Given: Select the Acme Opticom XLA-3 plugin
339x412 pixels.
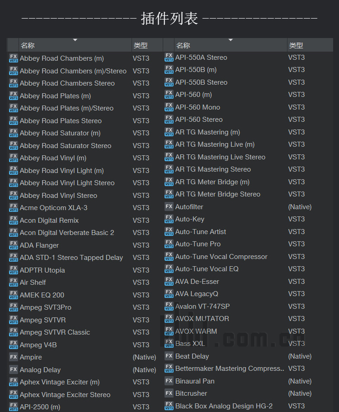Looking at the screenshot, I should [53, 208].
